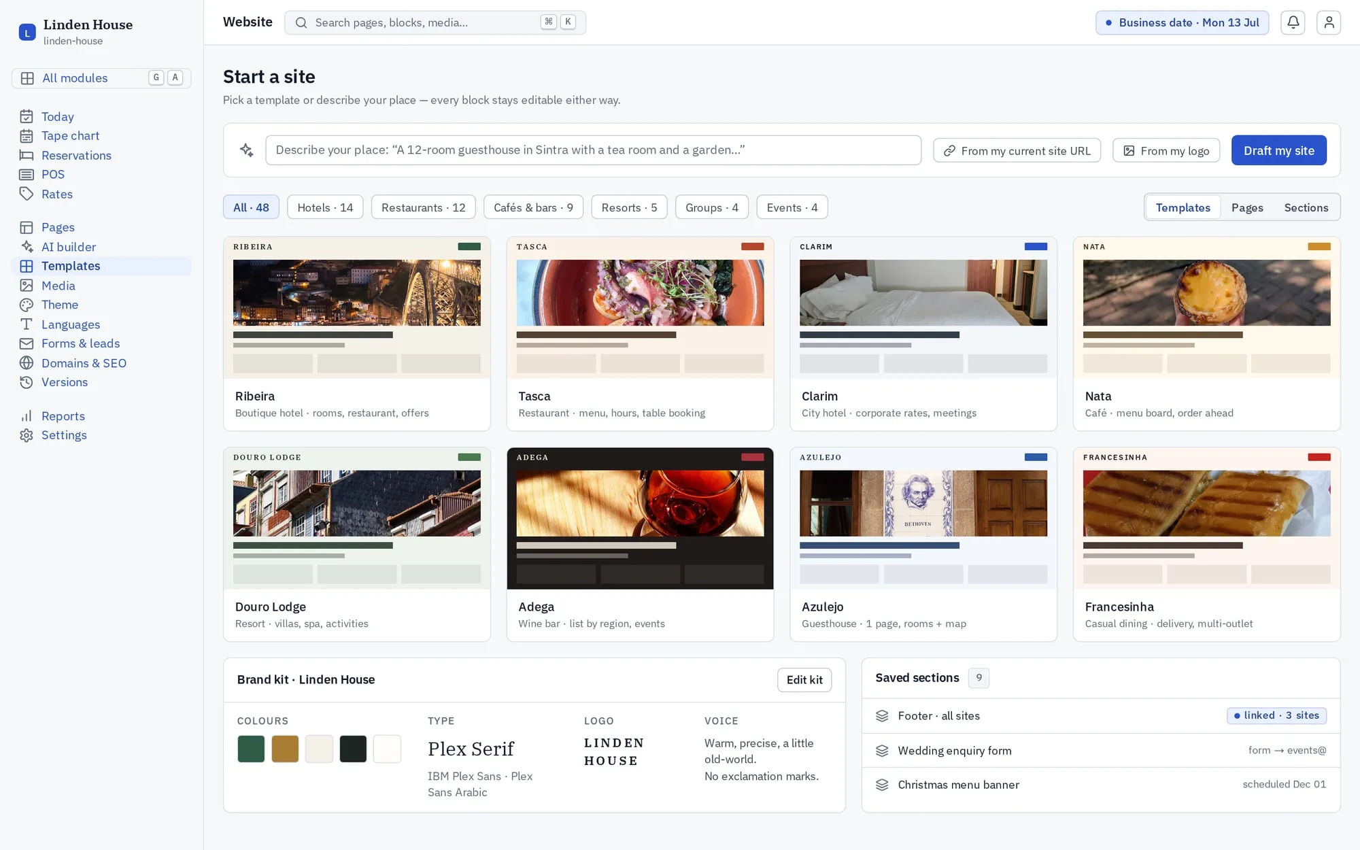Open Reservations in the sidebar
This screenshot has width=1360, height=850.
coord(101,155)
